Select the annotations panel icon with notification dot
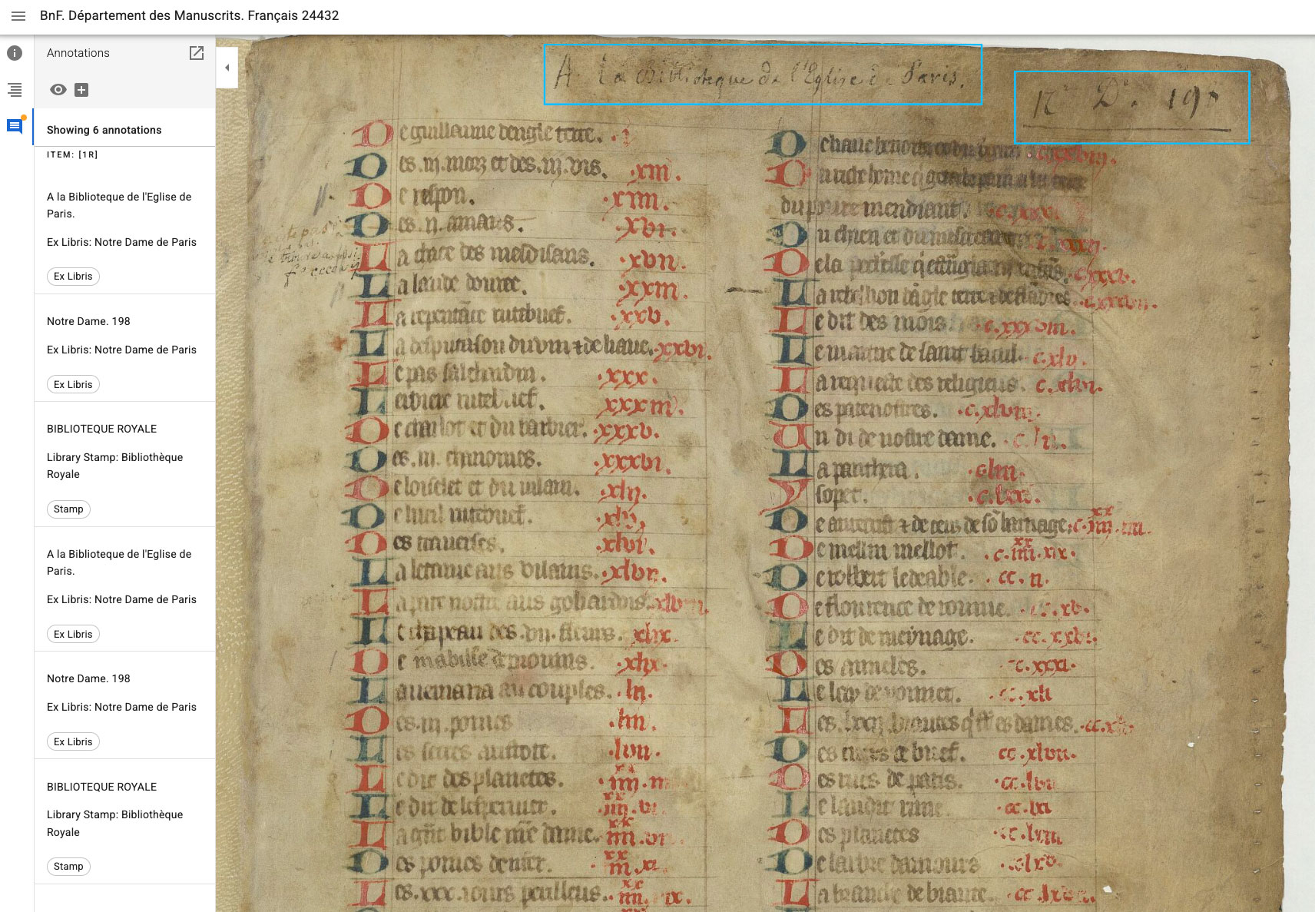 click(13, 125)
